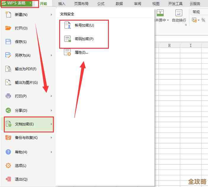Click the New document page icon

pos(8,14)
